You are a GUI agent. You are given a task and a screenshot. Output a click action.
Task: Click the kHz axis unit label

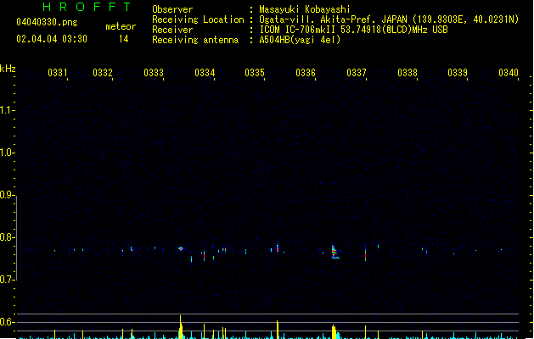8,69
